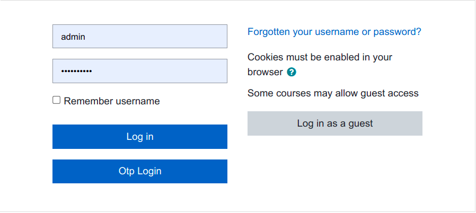The width and height of the screenshot is (476, 213).
Task: Click the teal icon beside "browser"
Action: 291,72
